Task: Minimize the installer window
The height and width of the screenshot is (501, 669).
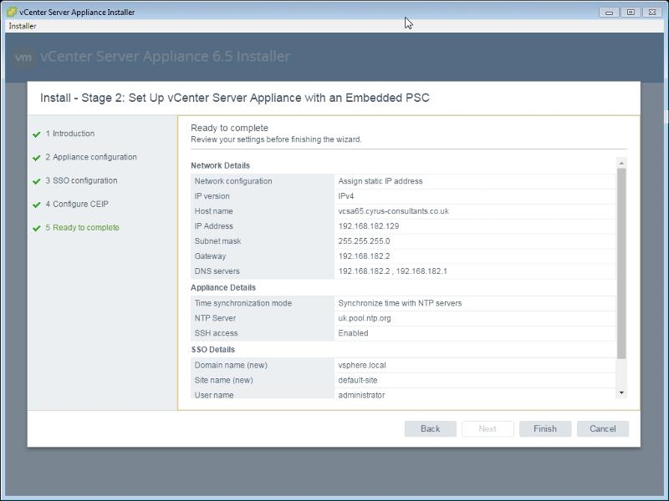Action: tap(609, 13)
